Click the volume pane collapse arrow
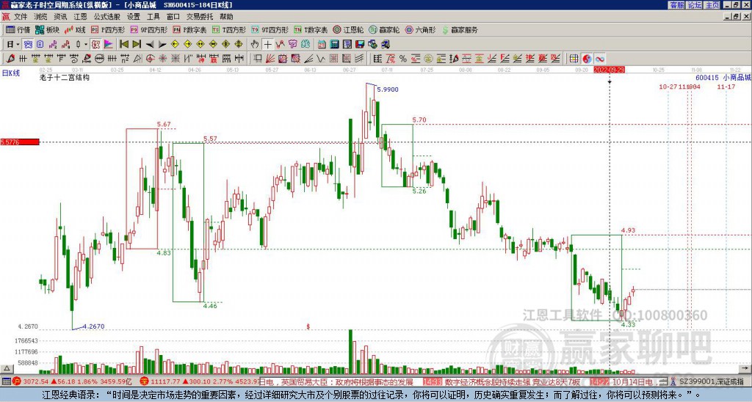 point(6,369)
